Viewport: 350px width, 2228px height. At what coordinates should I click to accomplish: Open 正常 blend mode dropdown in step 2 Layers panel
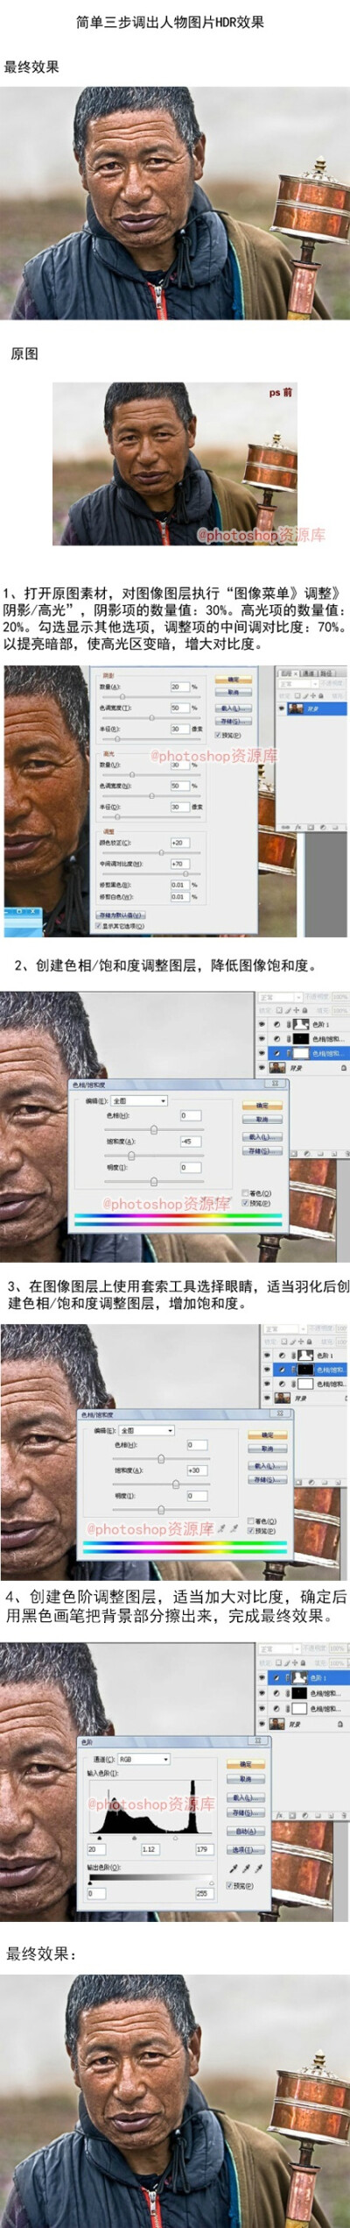(279, 997)
